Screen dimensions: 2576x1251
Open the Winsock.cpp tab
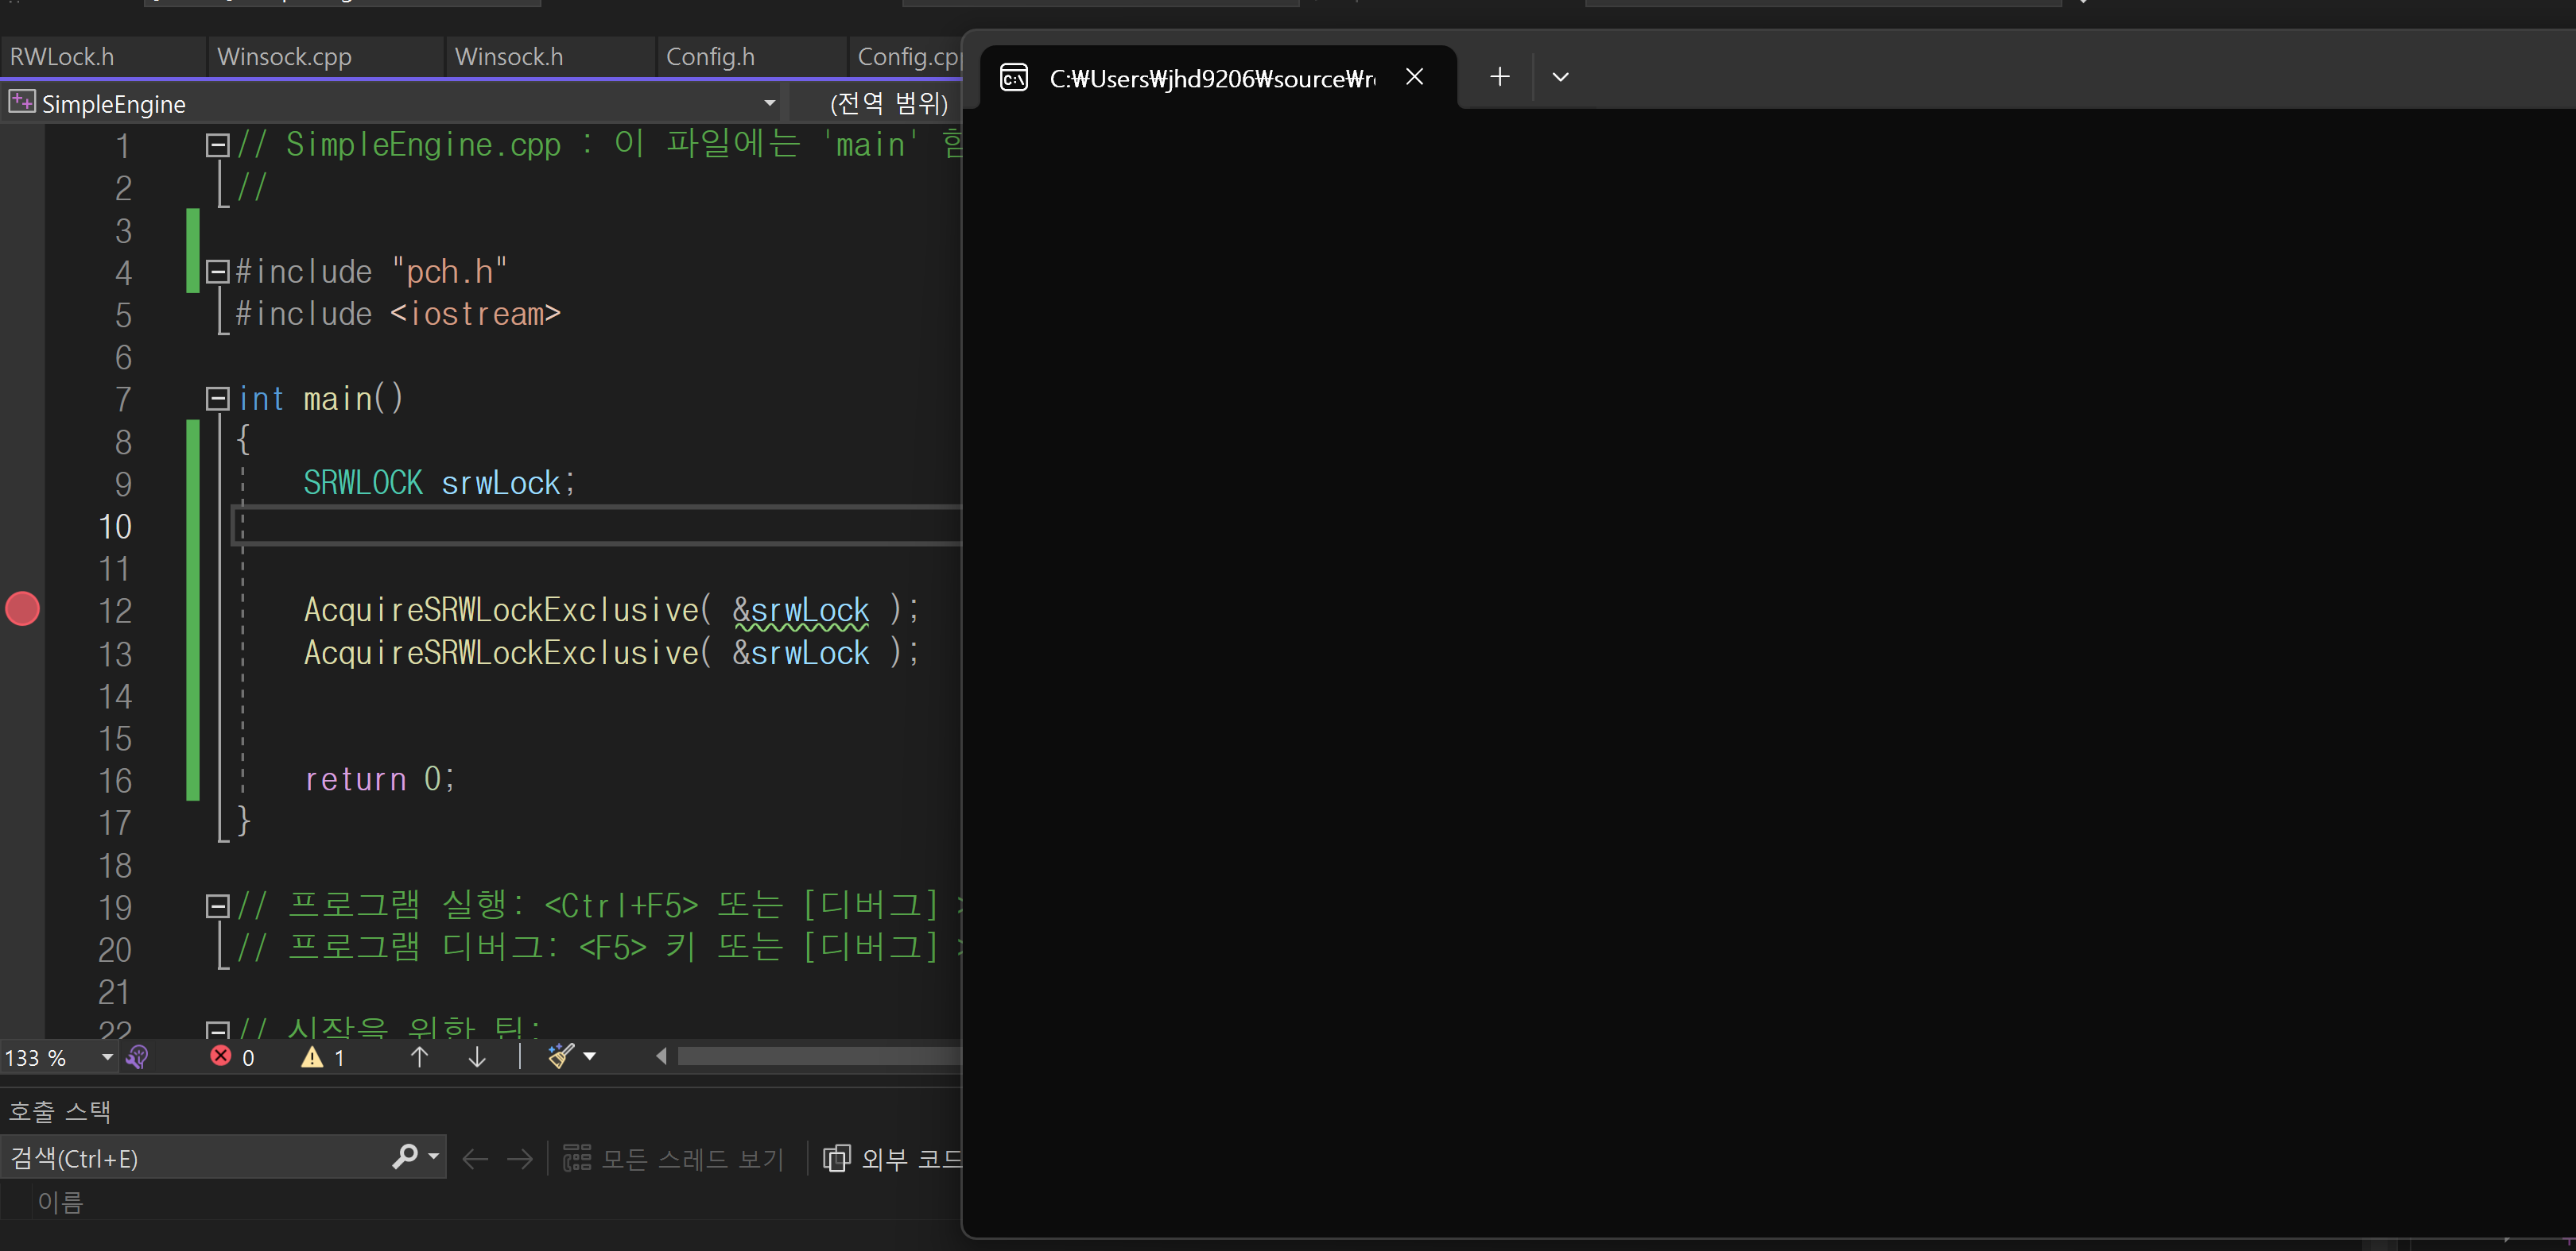pyautogui.click(x=284, y=57)
